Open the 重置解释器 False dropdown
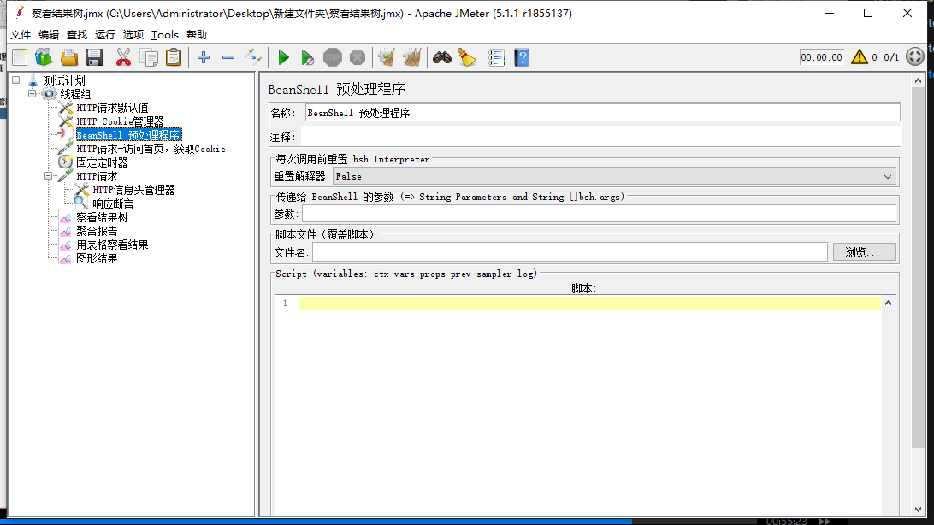The height and width of the screenshot is (525, 934). (x=614, y=176)
